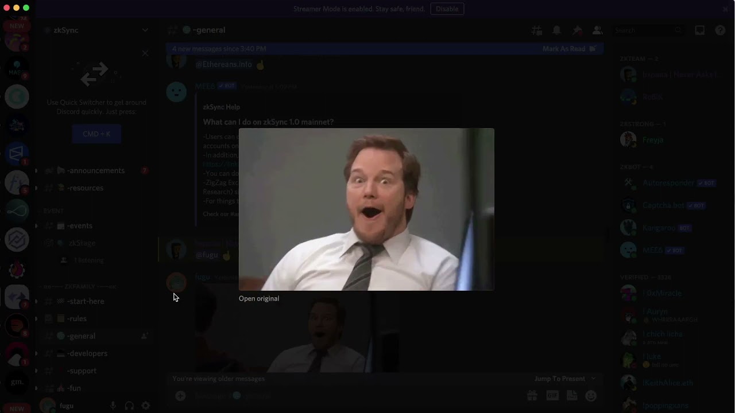Click the MEE6 message author name

click(x=205, y=86)
